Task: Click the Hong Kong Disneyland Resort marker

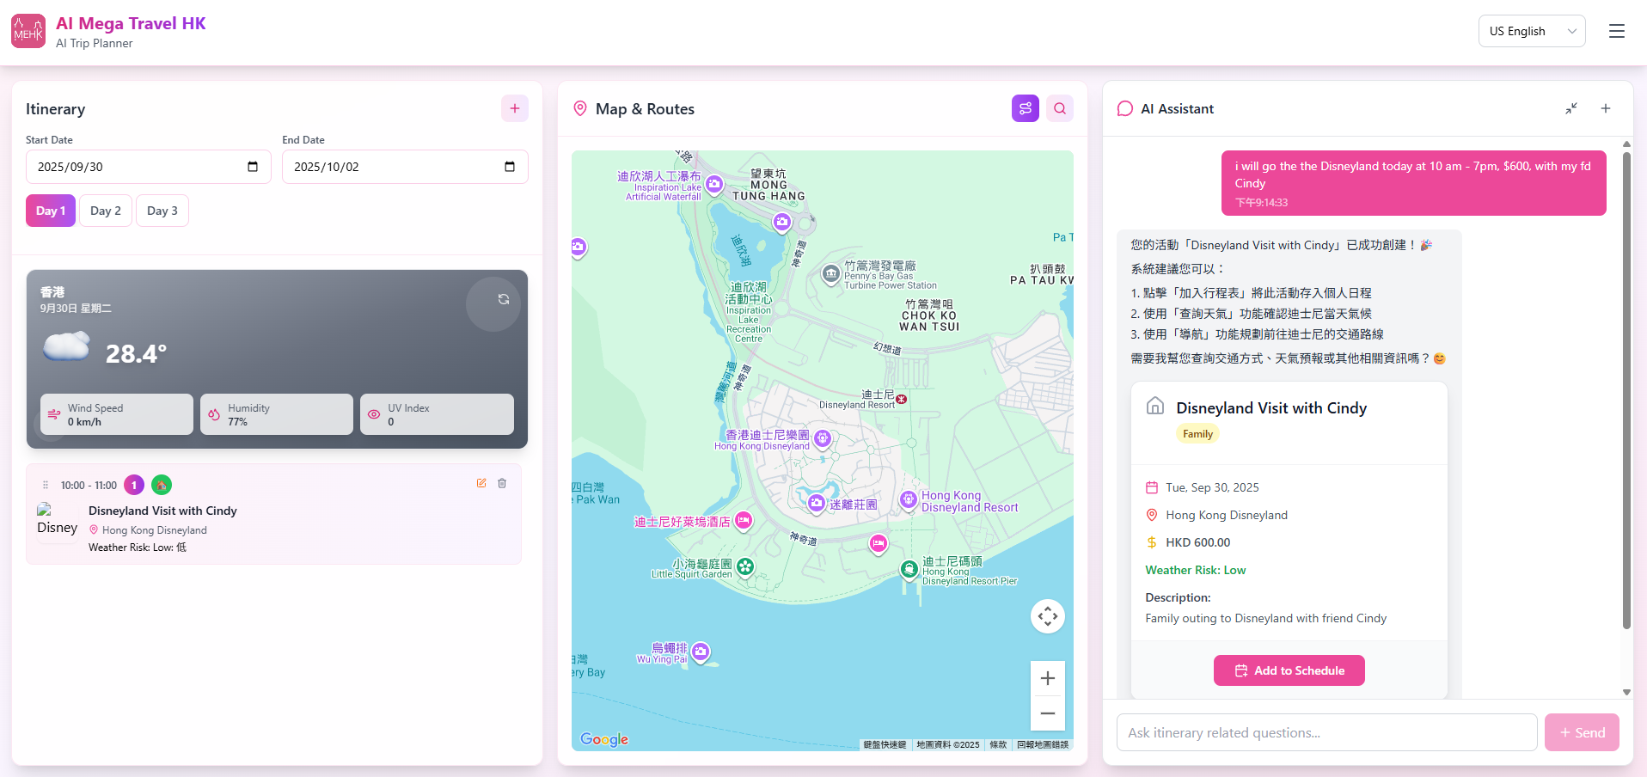Action: coord(909,499)
